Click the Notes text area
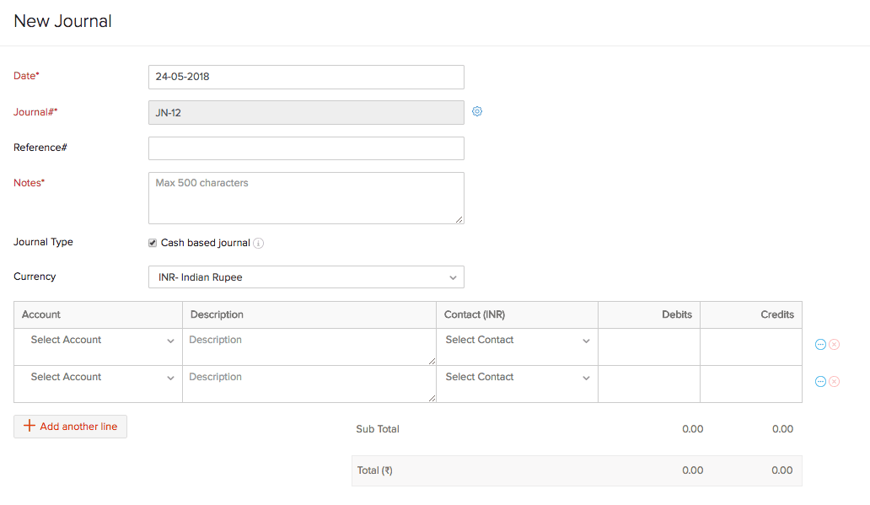The height and width of the screenshot is (505, 870). tap(306, 198)
